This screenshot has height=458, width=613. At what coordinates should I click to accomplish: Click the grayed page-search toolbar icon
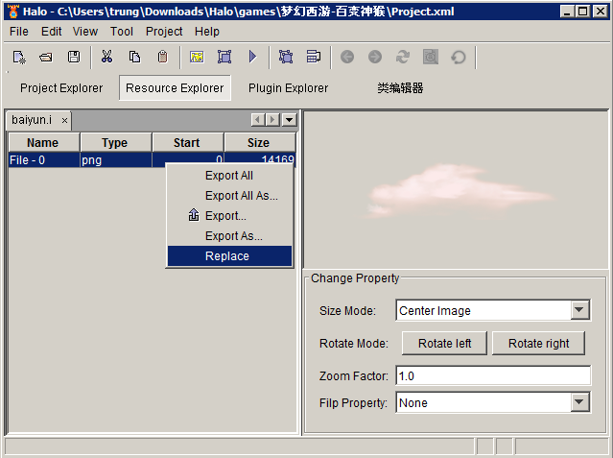(431, 58)
